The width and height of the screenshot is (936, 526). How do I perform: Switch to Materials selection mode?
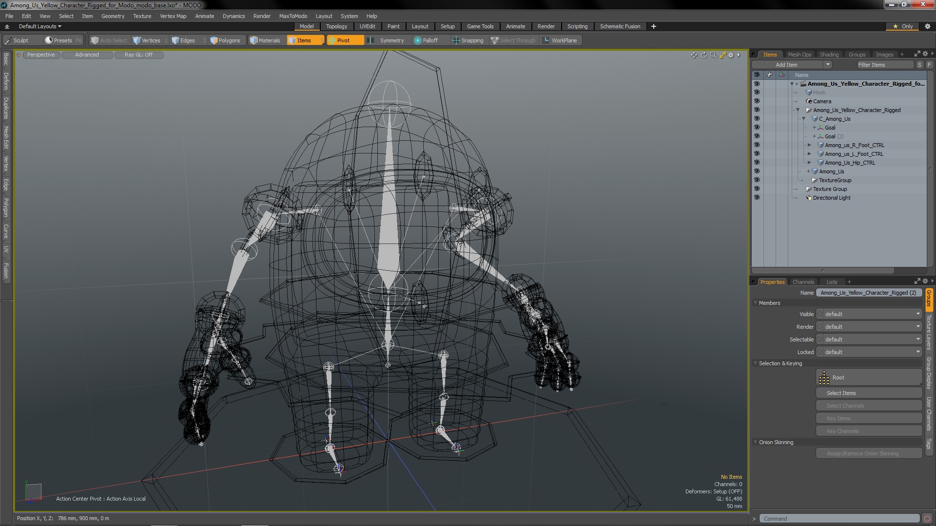[x=266, y=40]
